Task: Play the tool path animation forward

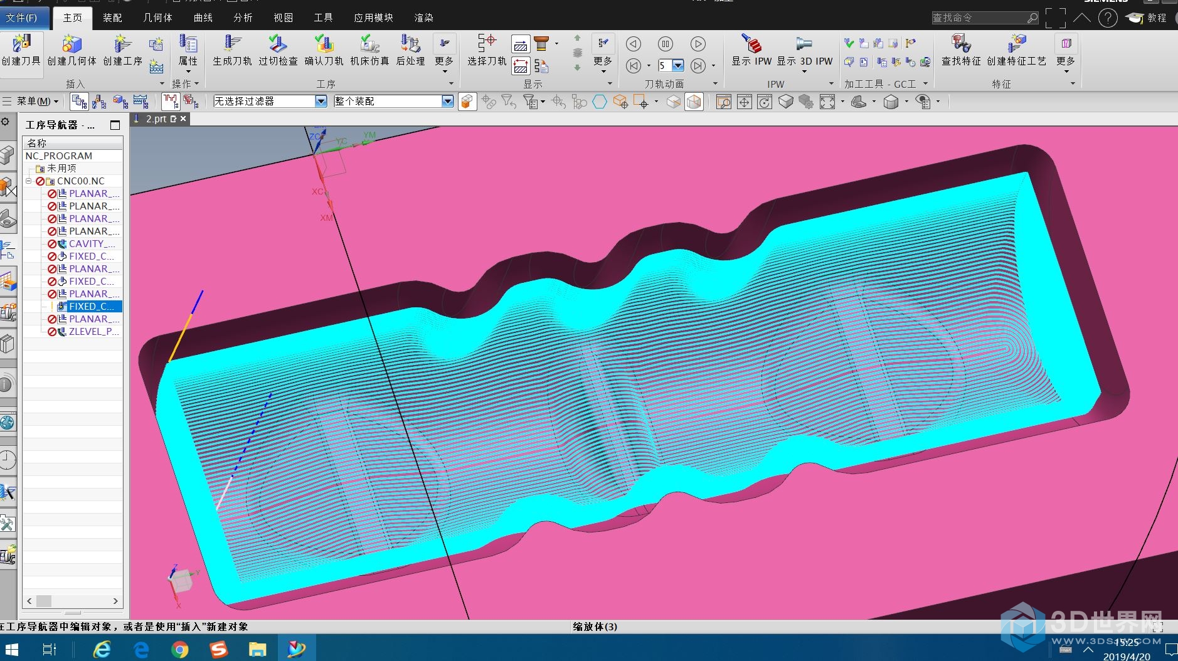Action: 698,44
